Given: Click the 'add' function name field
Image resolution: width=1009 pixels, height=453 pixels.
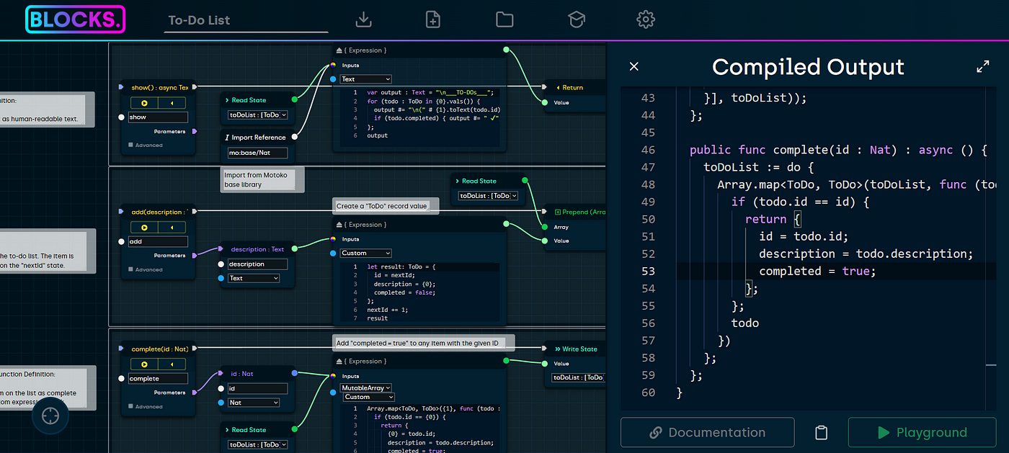Looking at the screenshot, I should pyautogui.click(x=158, y=241).
